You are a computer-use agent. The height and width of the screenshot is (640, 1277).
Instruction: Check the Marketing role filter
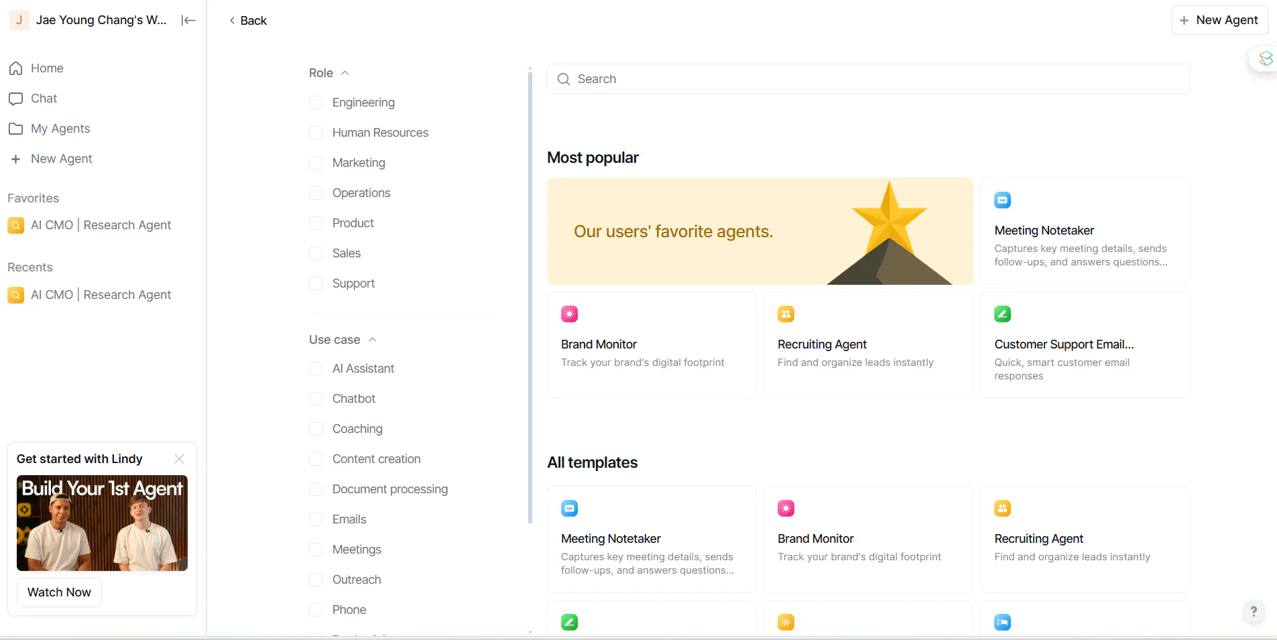316,163
